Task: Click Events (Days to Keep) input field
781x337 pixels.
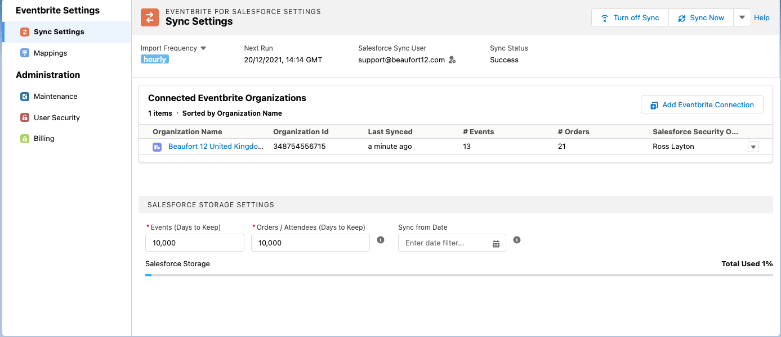Action: click(x=195, y=243)
